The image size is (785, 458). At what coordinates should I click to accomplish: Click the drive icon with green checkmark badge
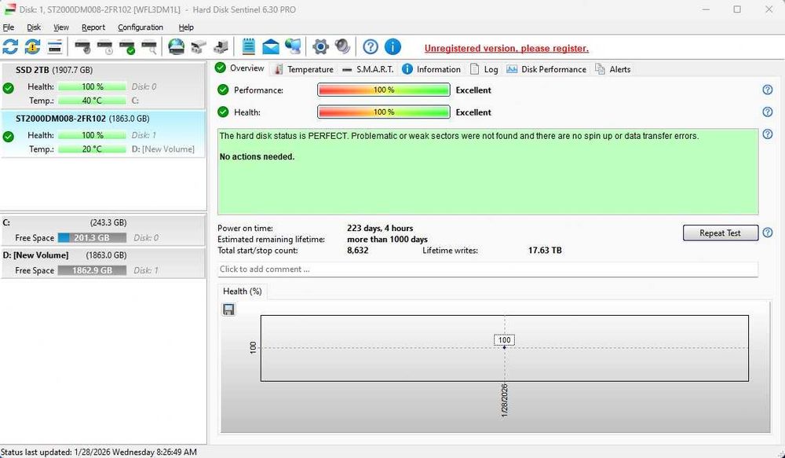point(127,48)
